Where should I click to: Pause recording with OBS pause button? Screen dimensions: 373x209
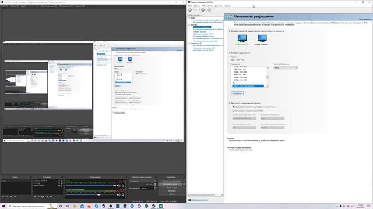(x=184, y=184)
